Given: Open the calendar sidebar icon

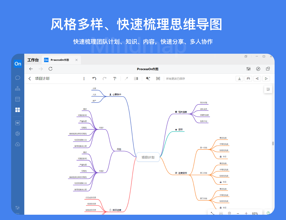Looking at the screenshot, I should click(18, 99).
